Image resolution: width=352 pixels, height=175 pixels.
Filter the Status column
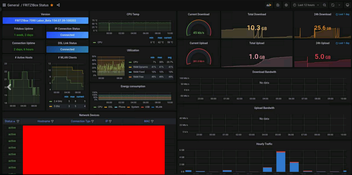point(18,121)
